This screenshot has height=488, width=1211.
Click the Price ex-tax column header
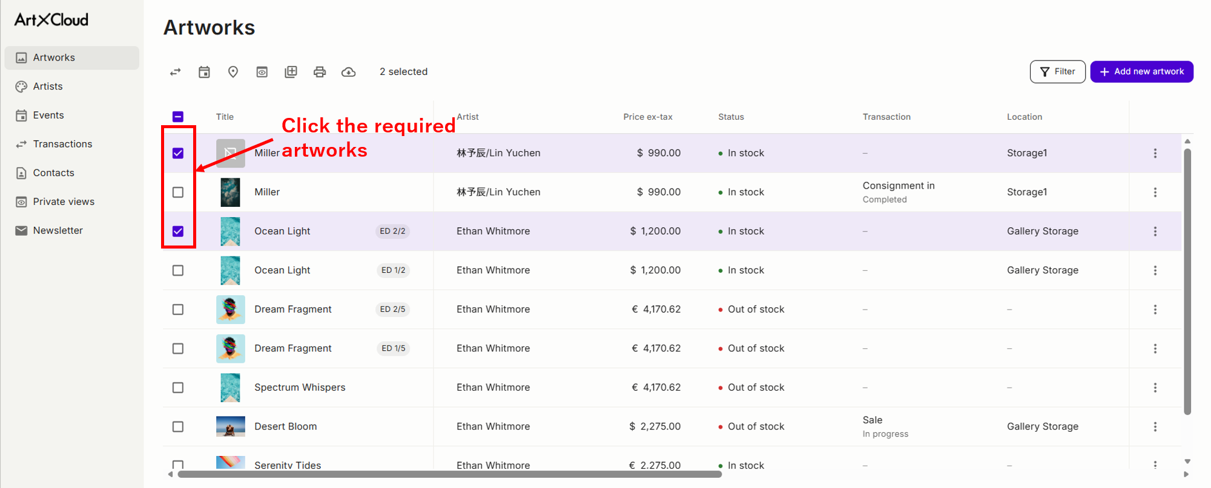pyautogui.click(x=648, y=117)
